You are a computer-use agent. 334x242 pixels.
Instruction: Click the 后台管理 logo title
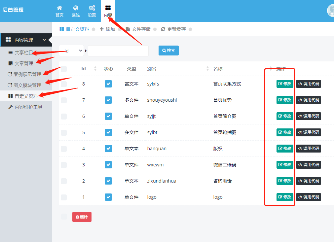(x=13, y=10)
